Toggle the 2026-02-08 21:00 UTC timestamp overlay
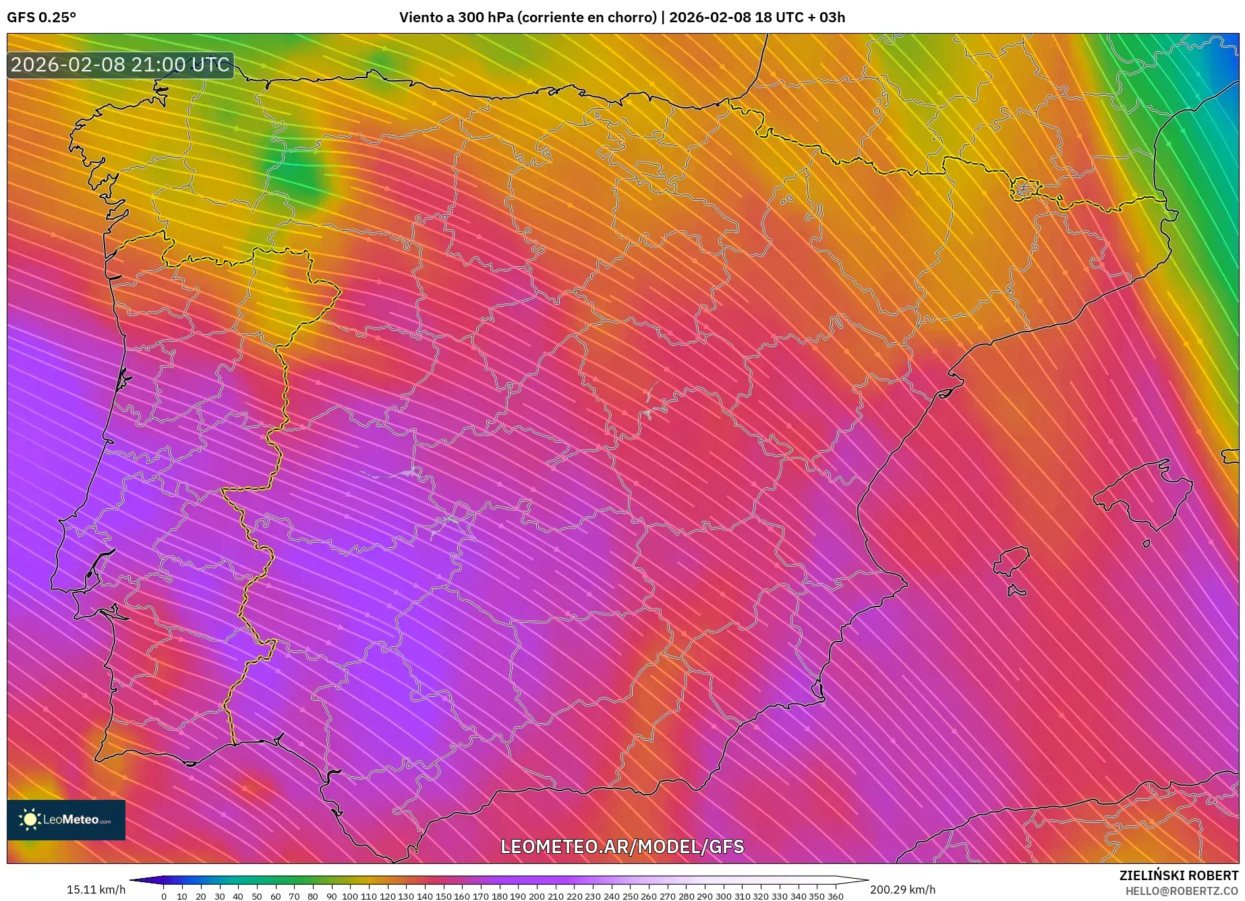The width and height of the screenshot is (1245, 901). 119,65
